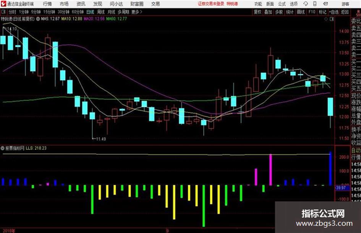Screen dimensions: 361x233
Task: Open the 市场 menu
Action: point(64,4)
